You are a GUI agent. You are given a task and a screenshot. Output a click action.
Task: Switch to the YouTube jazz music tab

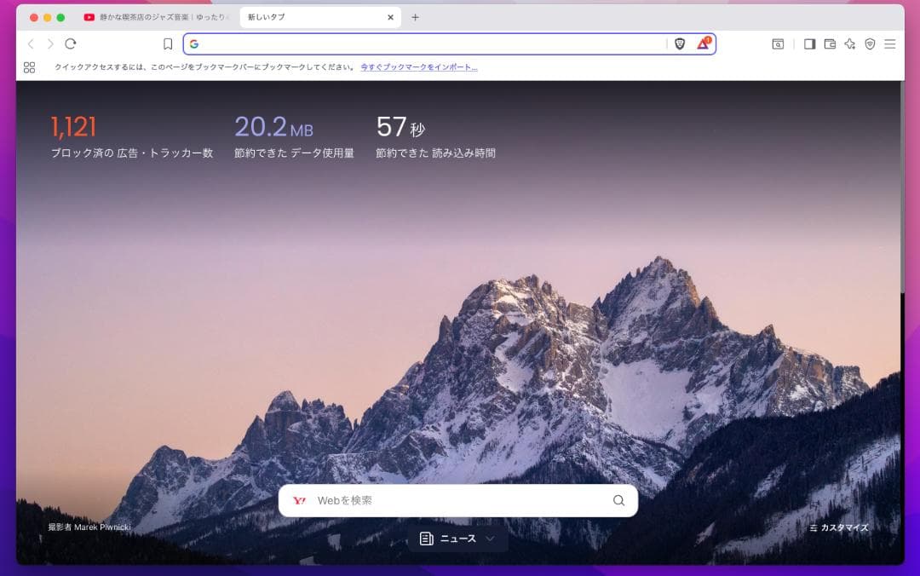pos(158,17)
